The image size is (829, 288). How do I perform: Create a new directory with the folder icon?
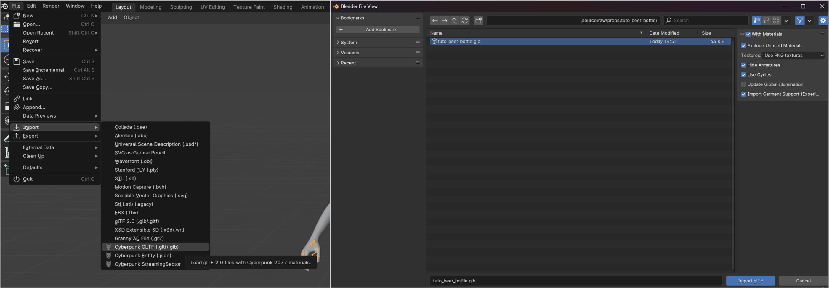479,21
